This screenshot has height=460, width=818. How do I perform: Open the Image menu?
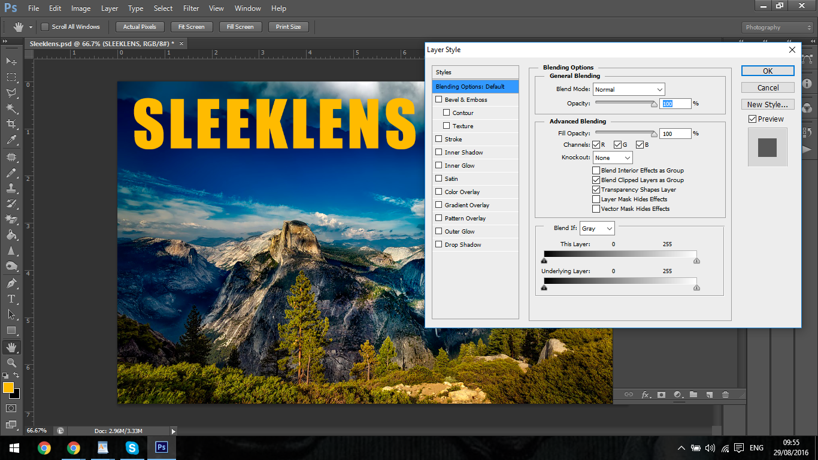pyautogui.click(x=81, y=8)
